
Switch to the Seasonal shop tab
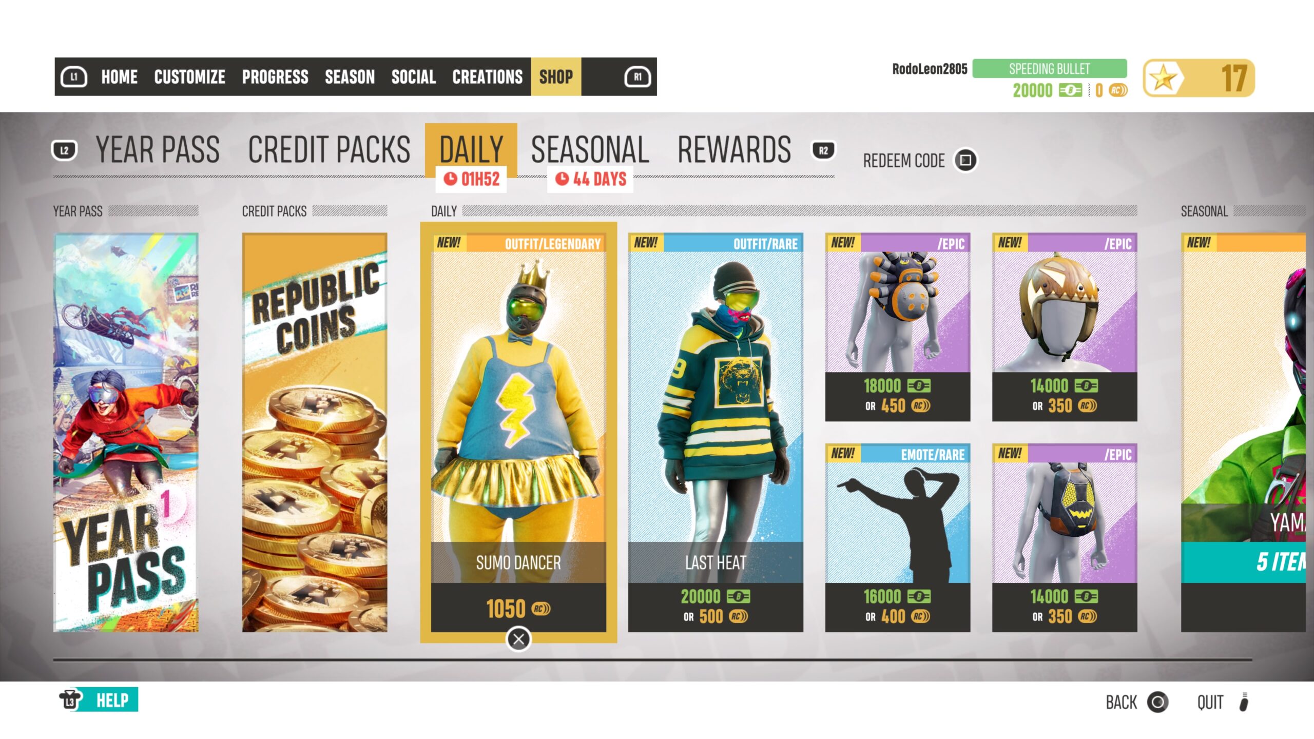590,150
